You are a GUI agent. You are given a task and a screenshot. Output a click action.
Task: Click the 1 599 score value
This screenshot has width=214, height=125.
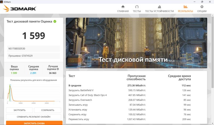point(33,36)
